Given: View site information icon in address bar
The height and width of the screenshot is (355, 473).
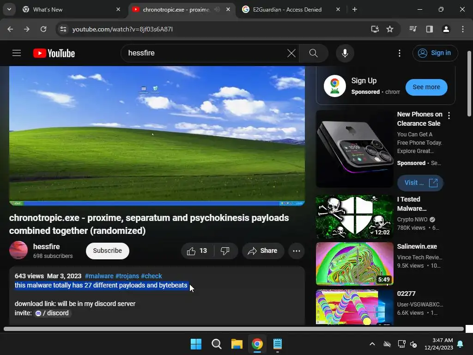Looking at the screenshot, I should [x=63, y=29].
